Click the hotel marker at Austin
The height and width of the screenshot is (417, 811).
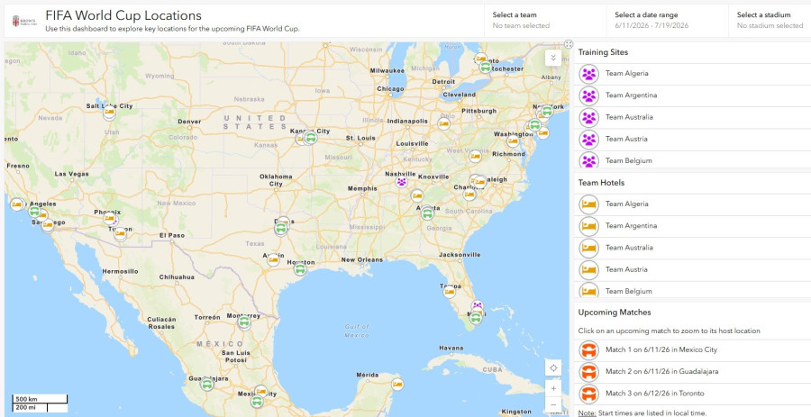tap(273, 260)
